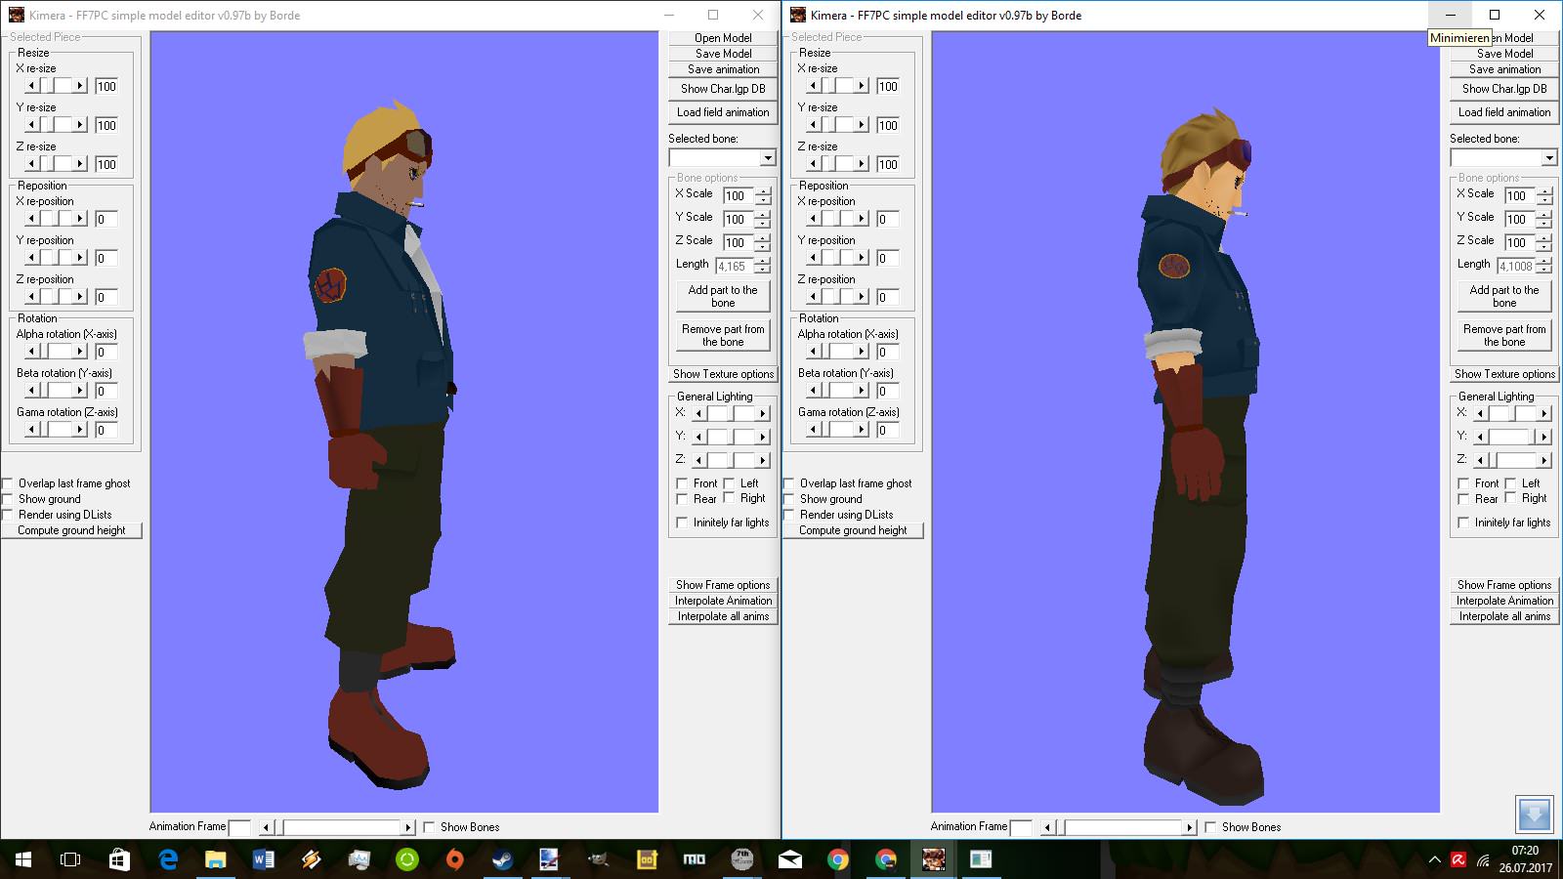Image resolution: width=1563 pixels, height=879 pixels.
Task: Open the Windows Start menu
Action: coord(22,859)
